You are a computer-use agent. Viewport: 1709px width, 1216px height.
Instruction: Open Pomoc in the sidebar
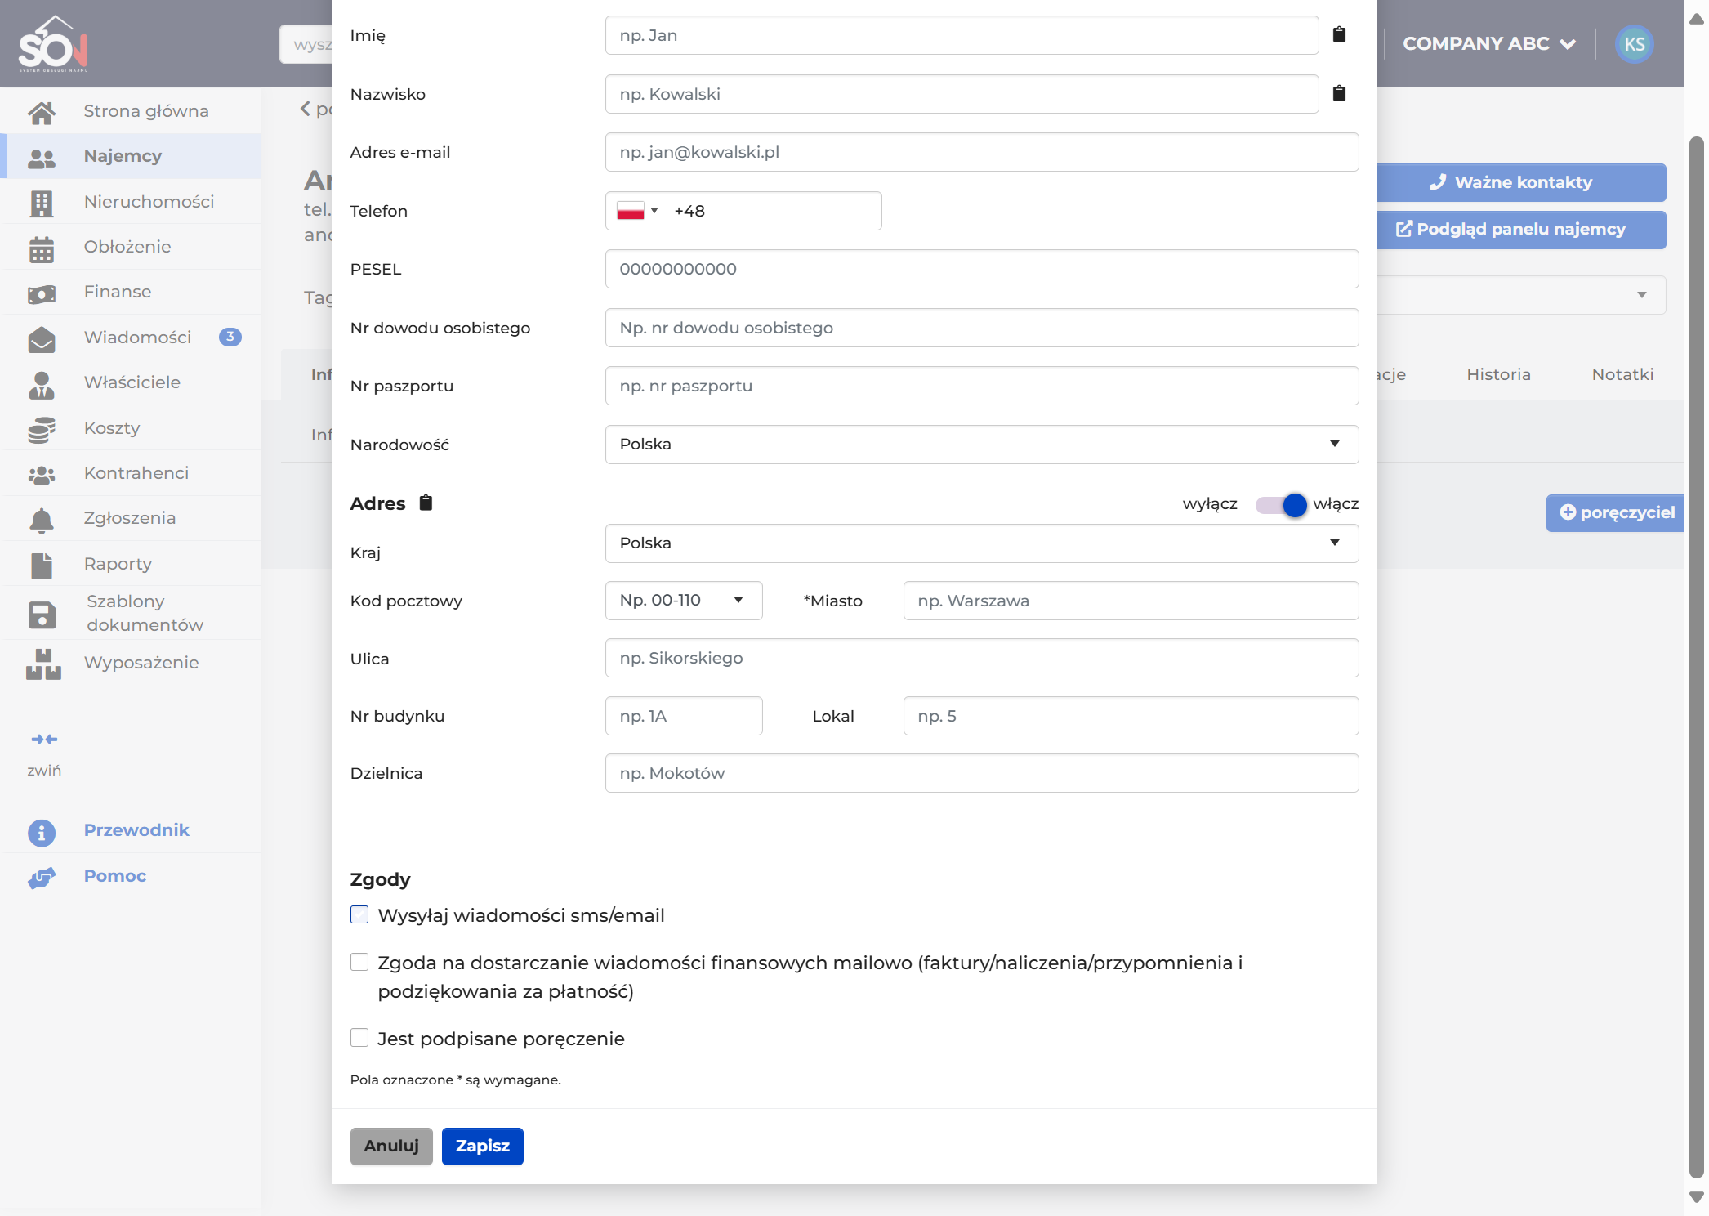115,876
